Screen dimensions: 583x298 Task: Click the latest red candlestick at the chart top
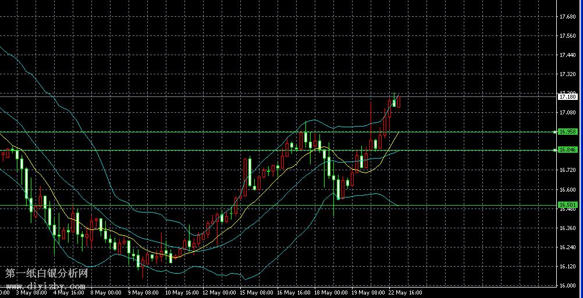point(399,102)
